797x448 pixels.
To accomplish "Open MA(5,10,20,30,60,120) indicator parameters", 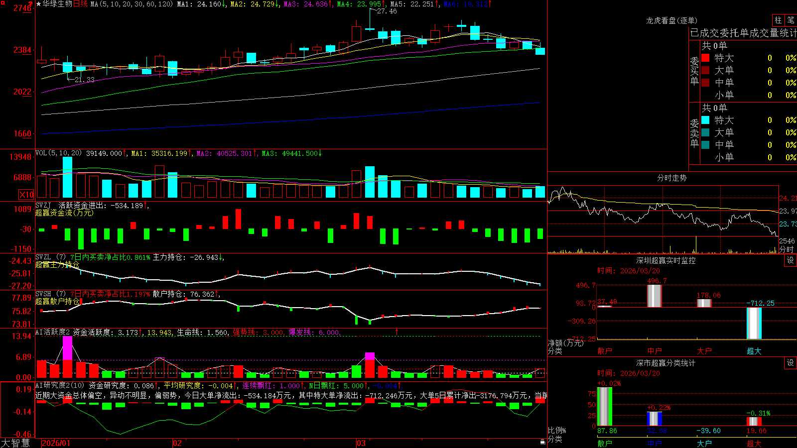I will 132,4.
